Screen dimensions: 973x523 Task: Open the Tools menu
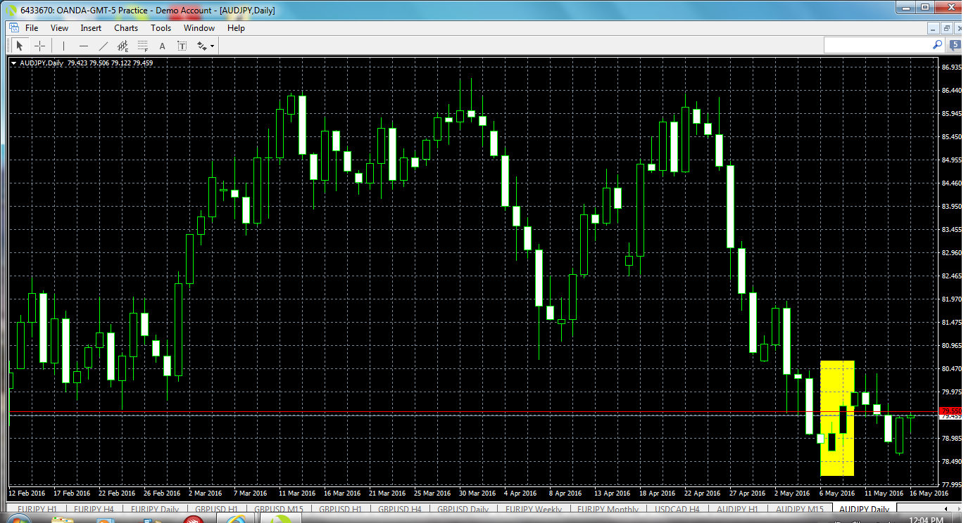pyautogui.click(x=161, y=28)
